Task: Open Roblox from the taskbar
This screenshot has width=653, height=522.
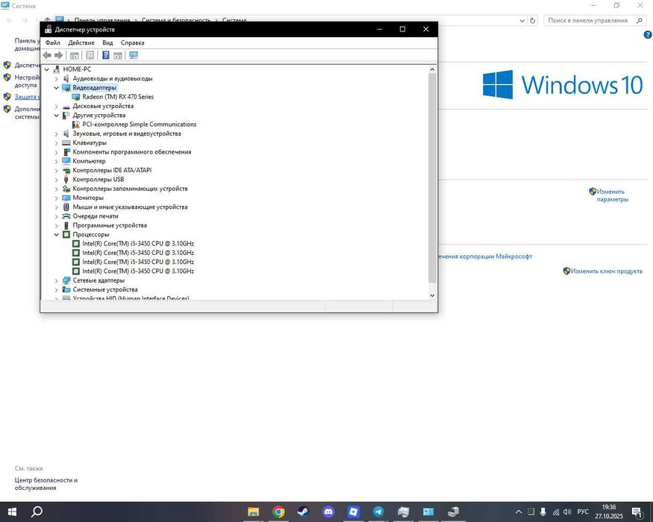Action: tap(354, 512)
